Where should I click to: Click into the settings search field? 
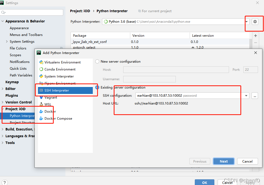(x=32, y=12)
